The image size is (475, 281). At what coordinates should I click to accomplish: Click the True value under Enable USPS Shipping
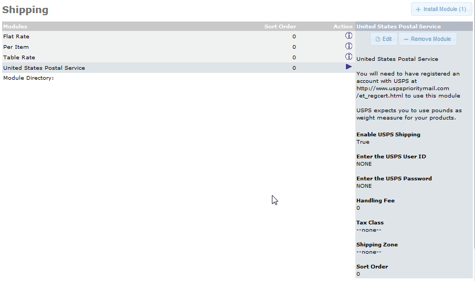point(363,142)
